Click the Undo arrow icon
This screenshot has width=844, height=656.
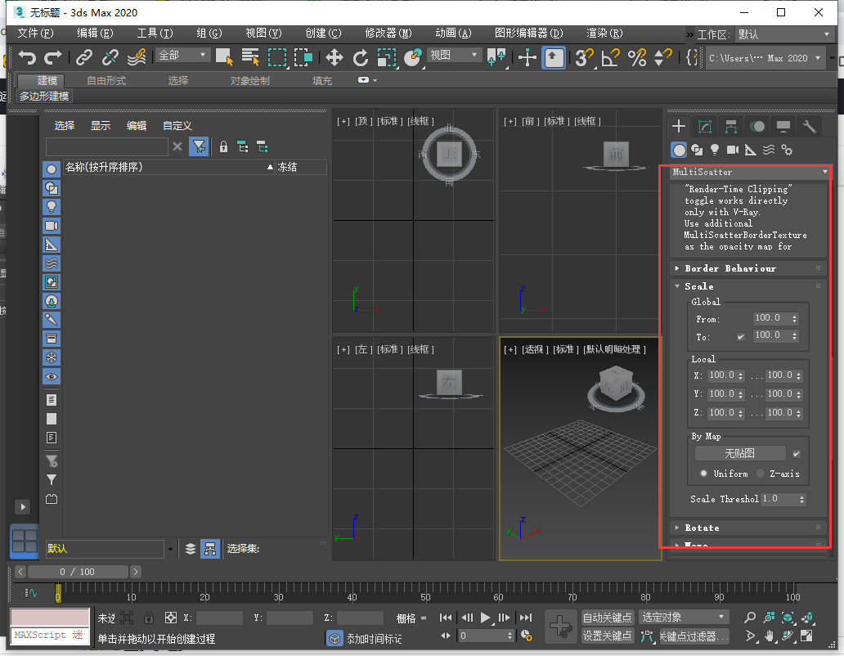tap(27, 56)
